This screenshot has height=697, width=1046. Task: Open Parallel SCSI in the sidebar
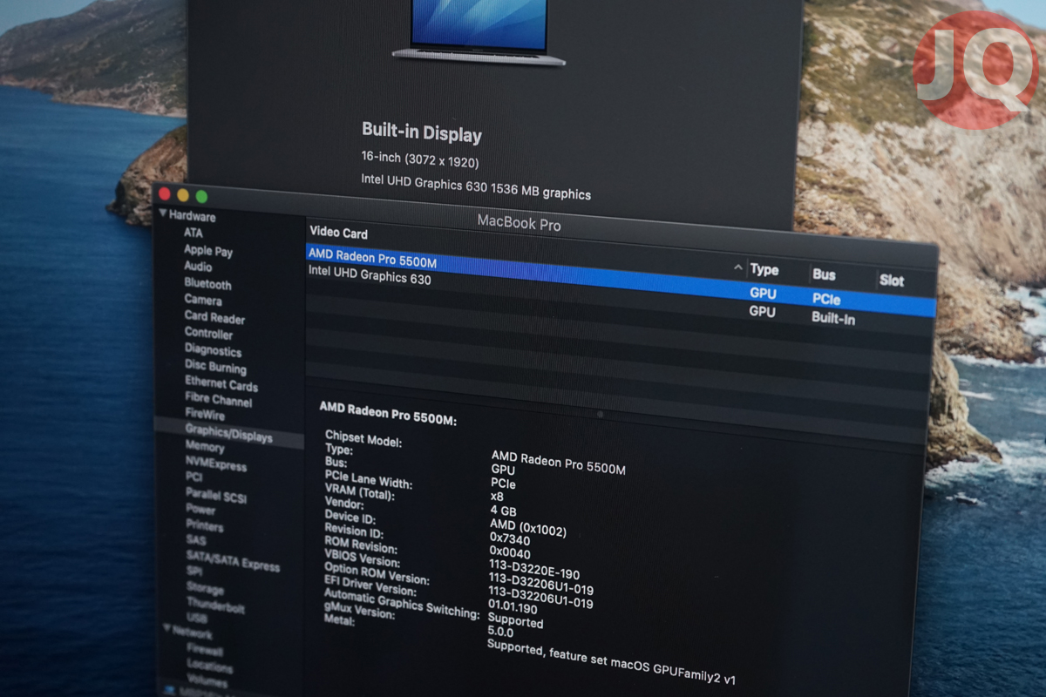[215, 495]
